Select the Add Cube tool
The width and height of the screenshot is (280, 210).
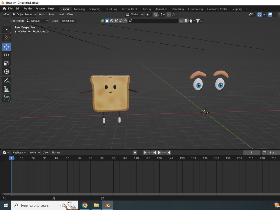click(6, 98)
